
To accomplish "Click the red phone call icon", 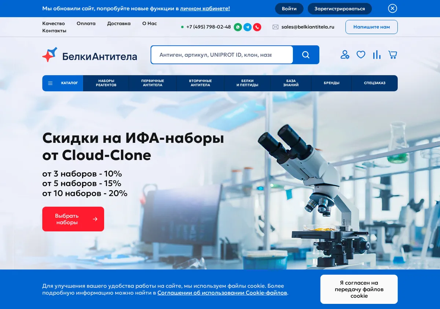I will (x=257, y=27).
